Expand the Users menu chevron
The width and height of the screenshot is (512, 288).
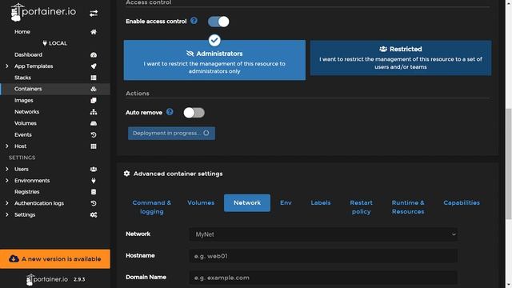(x=7, y=169)
